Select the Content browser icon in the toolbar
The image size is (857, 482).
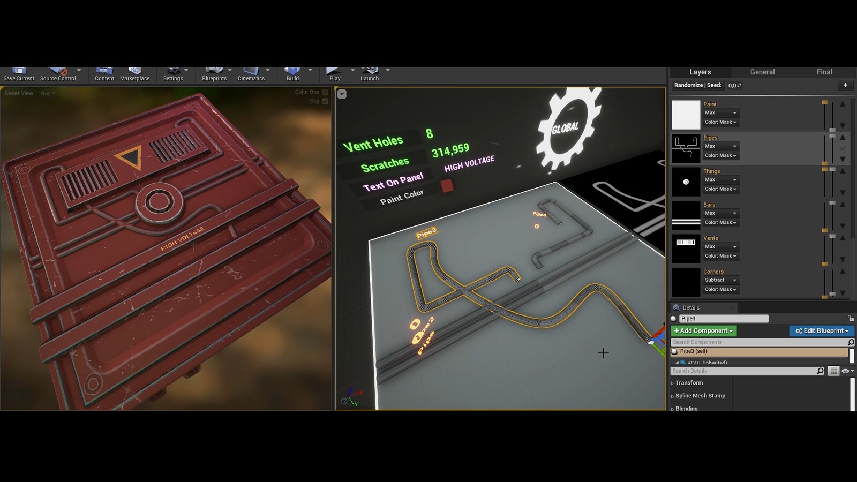(103, 72)
